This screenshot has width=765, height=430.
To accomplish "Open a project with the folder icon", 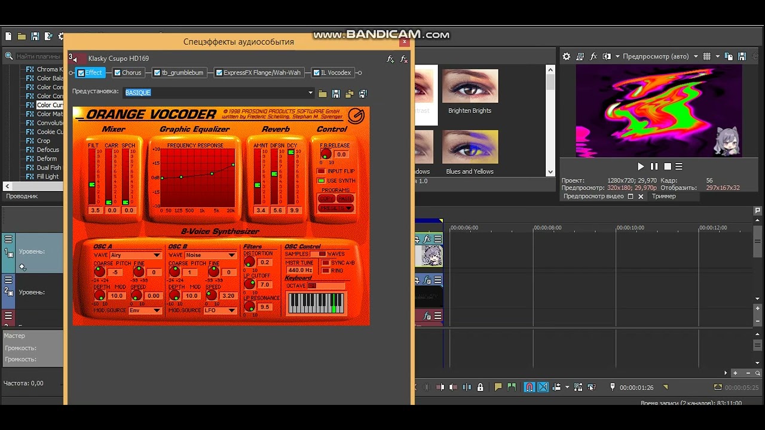I will pos(22,36).
